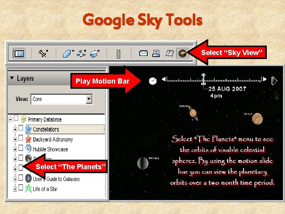Screen dimensions: 285x214
Task: Switch to Sky View planet icon
Action: tap(182, 53)
